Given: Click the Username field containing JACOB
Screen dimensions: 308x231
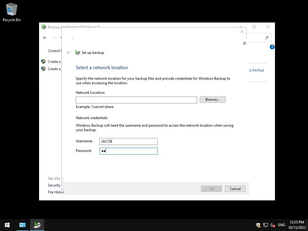Looking at the screenshot, I should [128, 141].
